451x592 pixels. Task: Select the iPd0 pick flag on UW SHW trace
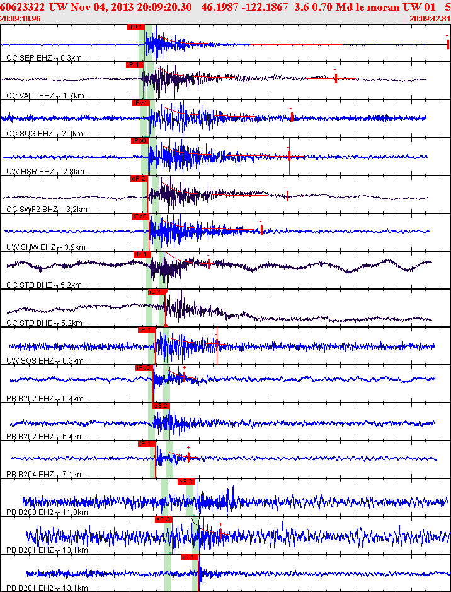(x=140, y=216)
